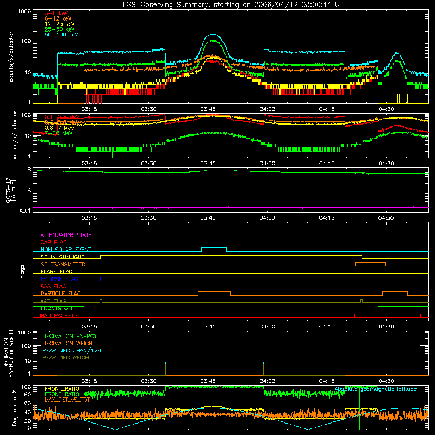
Task: Select the IBAD_PACKETS flag label
Action: pyautogui.click(x=59, y=316)
